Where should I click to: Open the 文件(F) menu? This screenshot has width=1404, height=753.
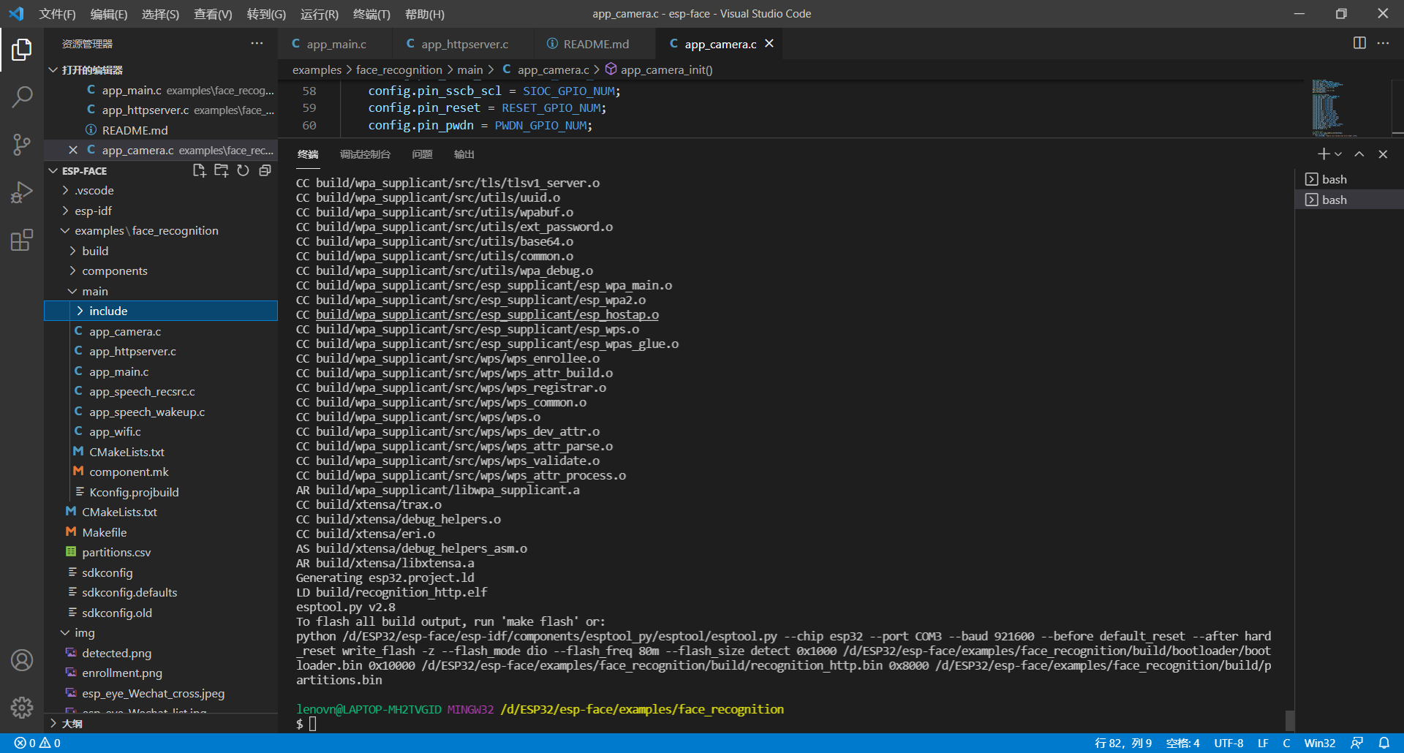(x=57, y=14)
